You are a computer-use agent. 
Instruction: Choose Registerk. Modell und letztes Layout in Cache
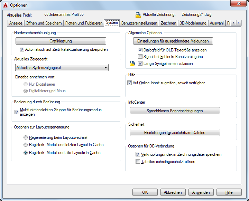(25, 145)
